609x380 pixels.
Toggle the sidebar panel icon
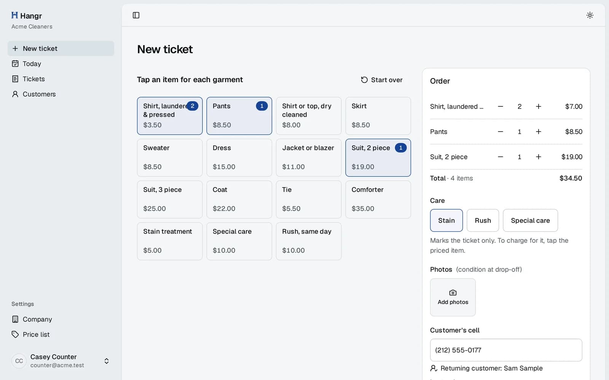pyautogui.click(x=136, y=15)
